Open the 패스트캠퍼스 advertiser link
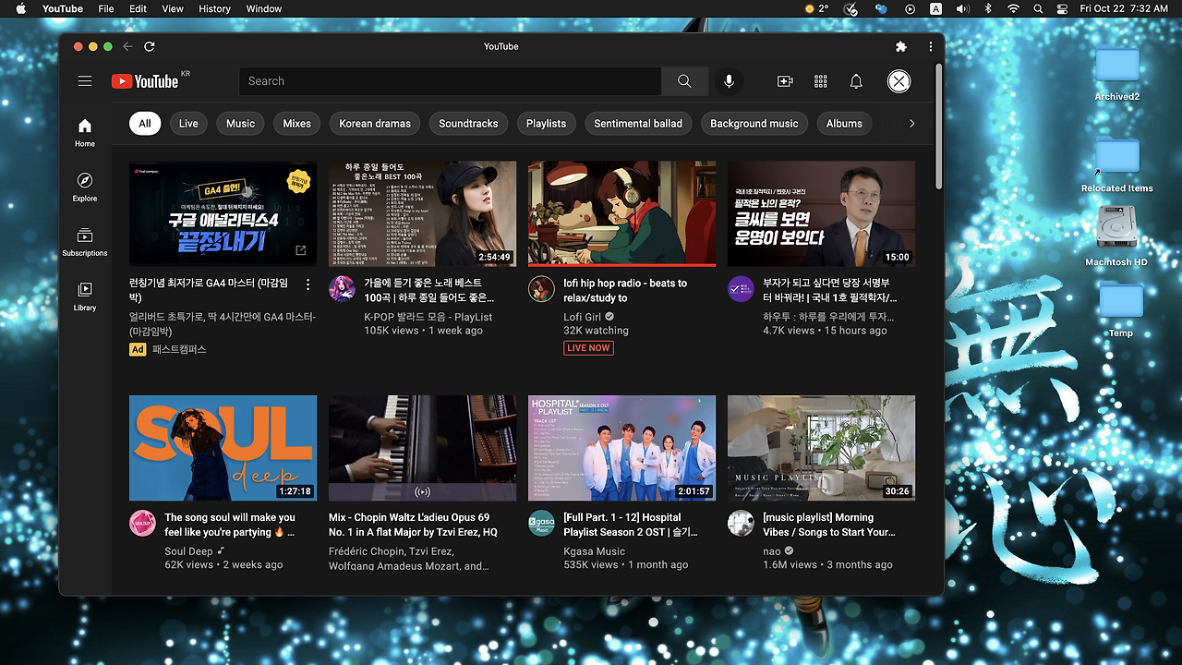Viewport: 1182px width, 665px height. [179, 349]
